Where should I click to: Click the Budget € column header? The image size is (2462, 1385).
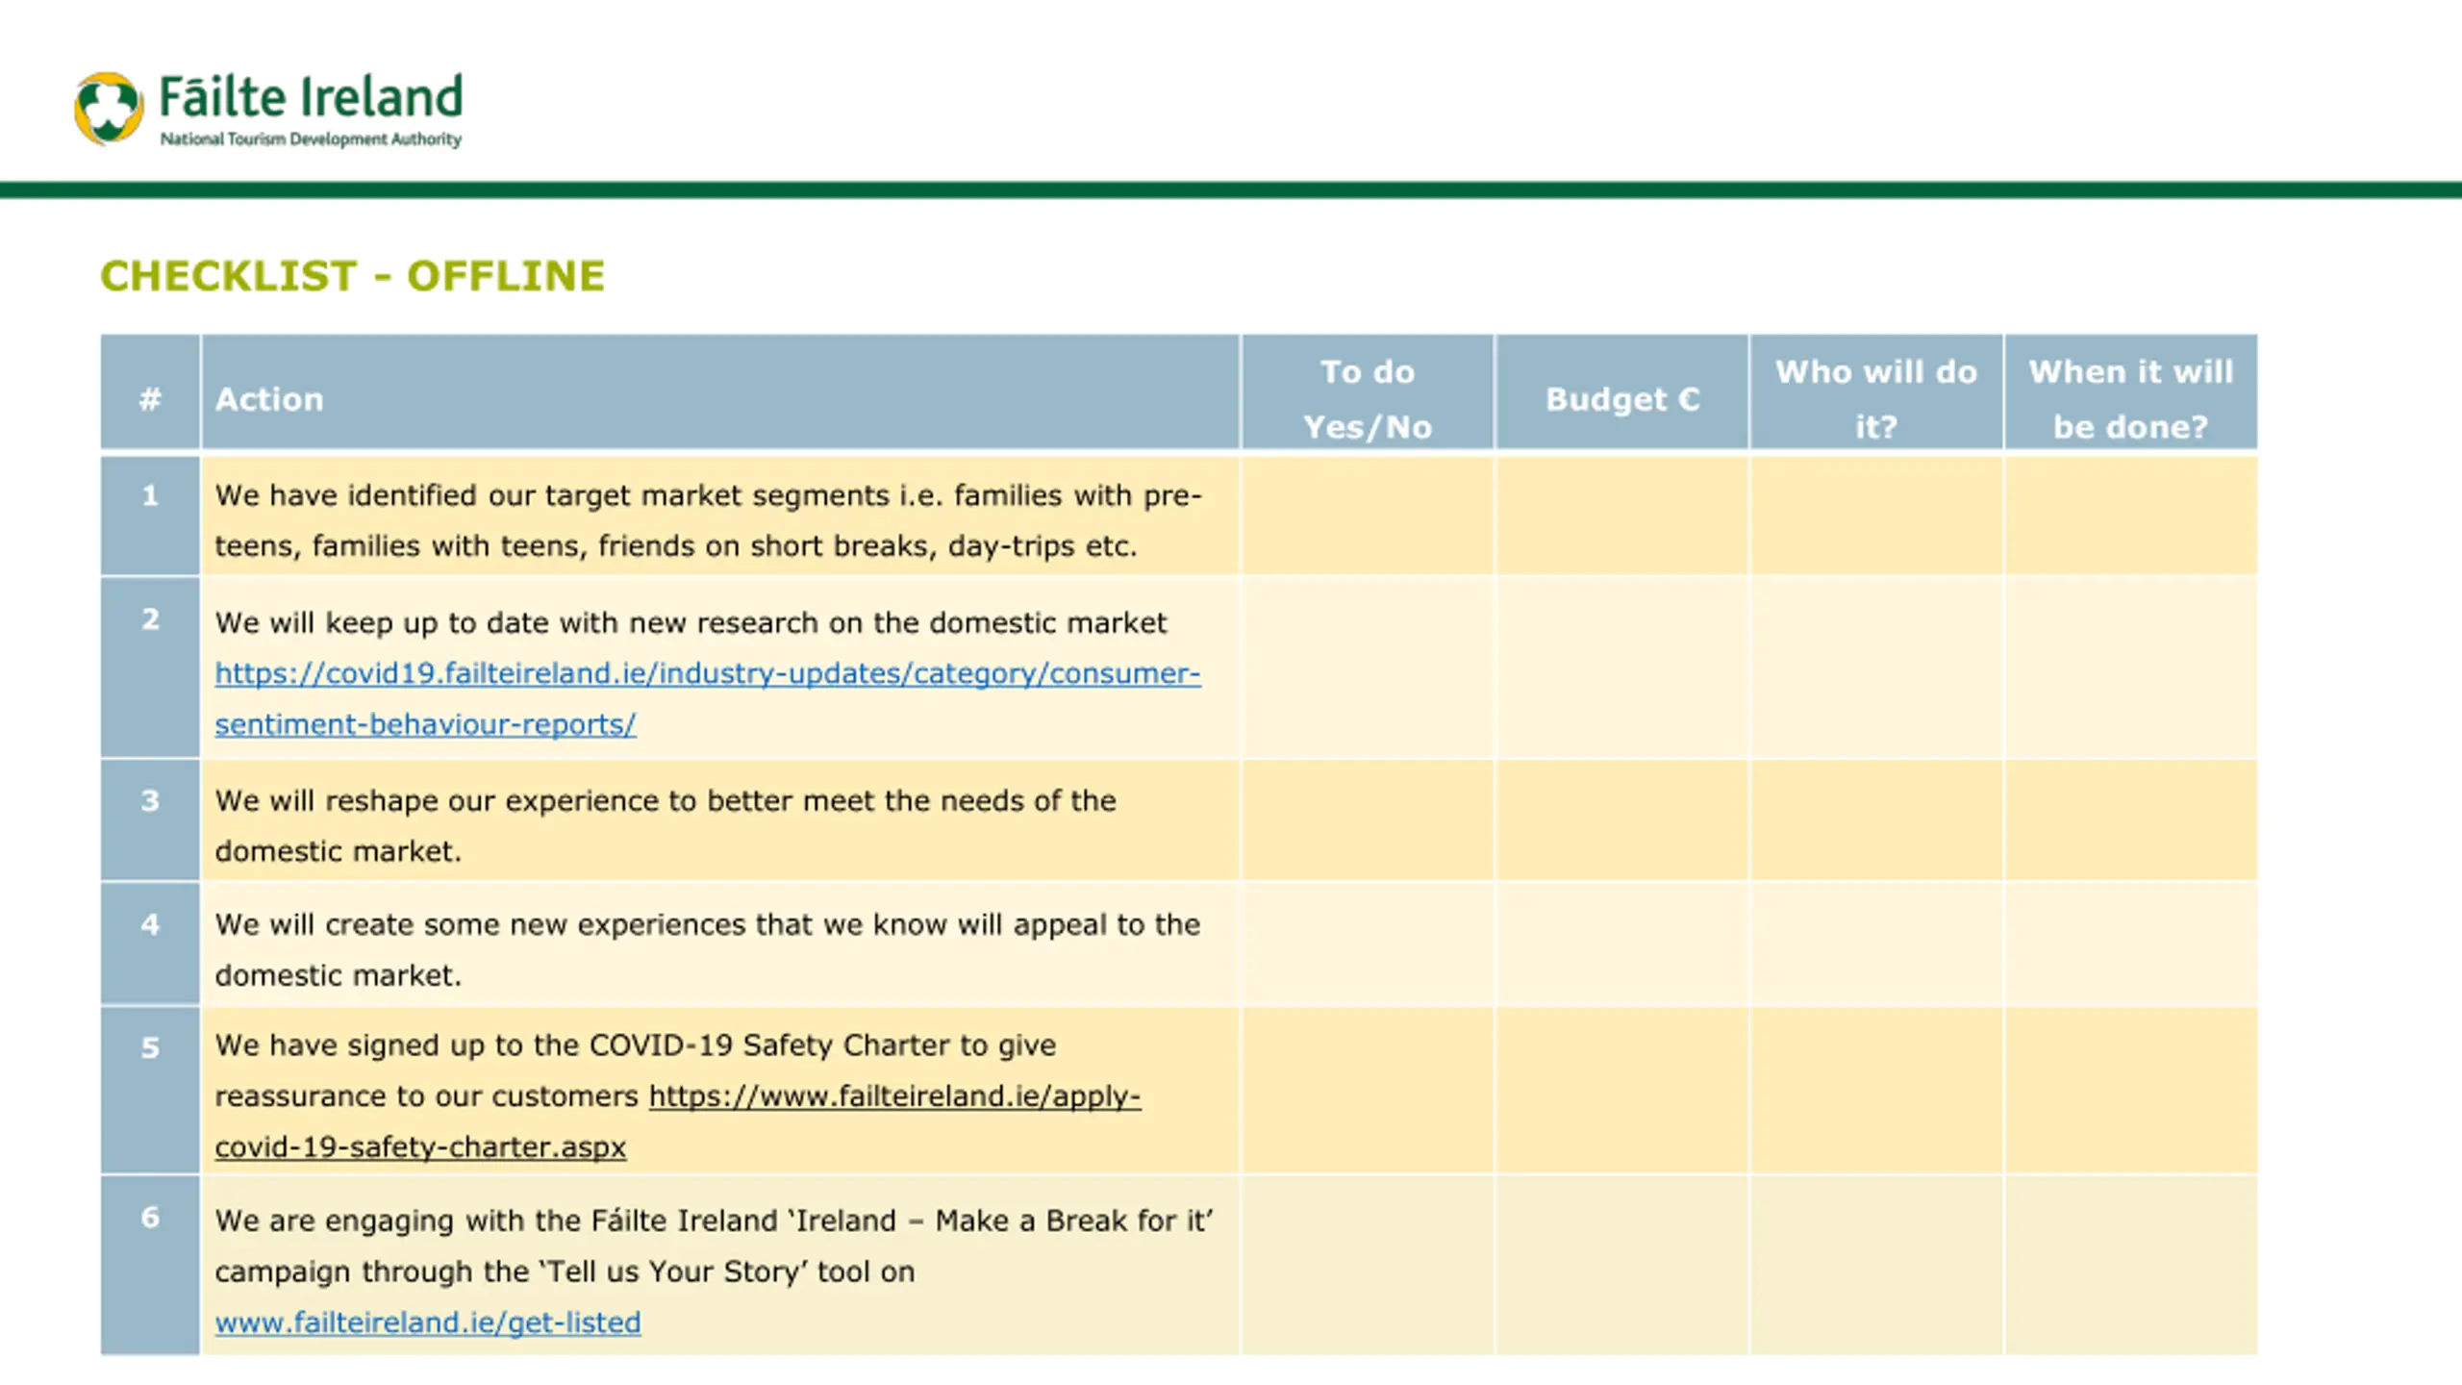tap(1621, 399)
